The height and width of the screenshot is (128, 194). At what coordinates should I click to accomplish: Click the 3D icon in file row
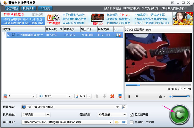click(118, 35)
